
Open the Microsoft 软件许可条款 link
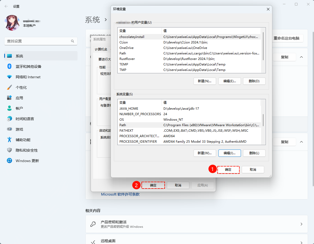[120, 195]
